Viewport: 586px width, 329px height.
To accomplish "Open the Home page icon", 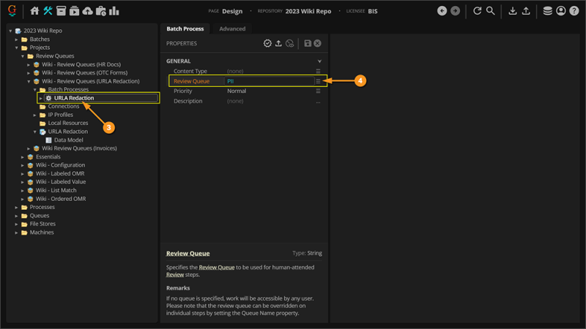I will 34,11.
